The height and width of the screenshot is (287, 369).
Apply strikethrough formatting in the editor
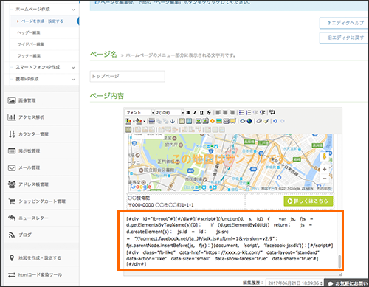click(x=209, y=112)
